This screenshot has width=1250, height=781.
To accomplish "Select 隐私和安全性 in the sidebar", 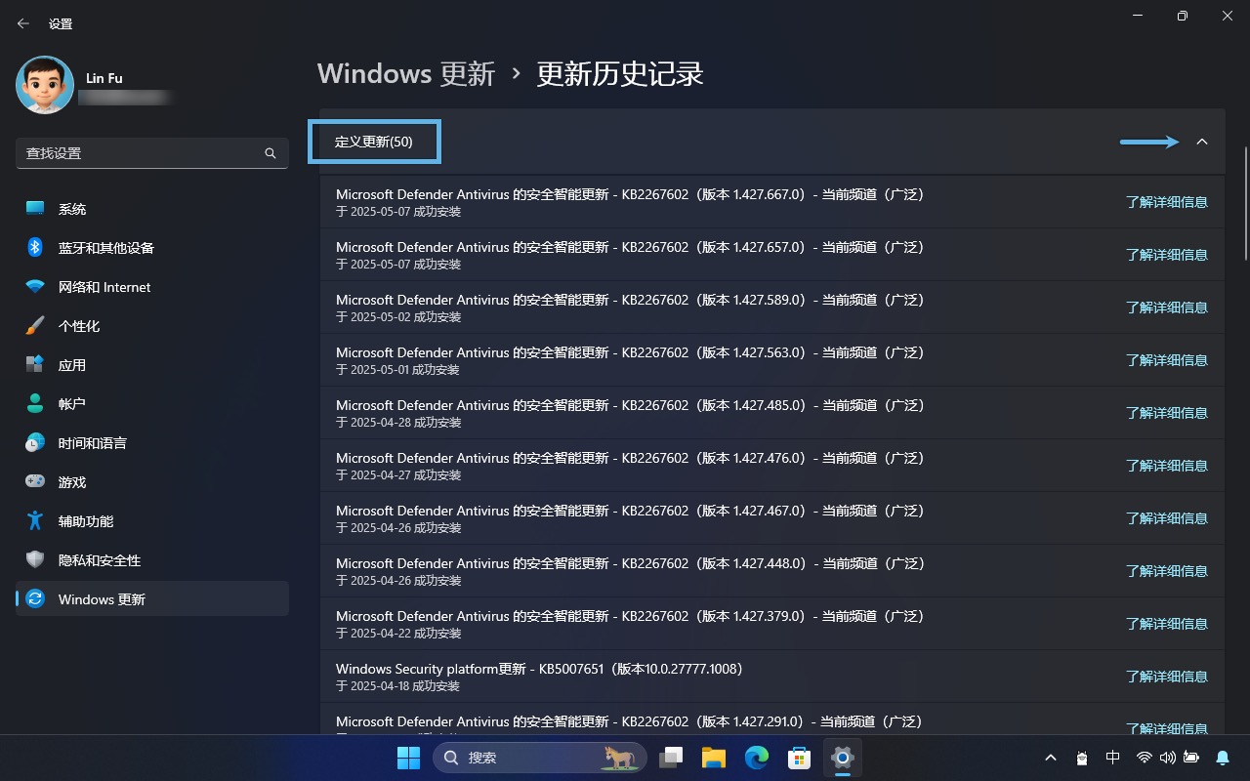I will tap(152, 560).
